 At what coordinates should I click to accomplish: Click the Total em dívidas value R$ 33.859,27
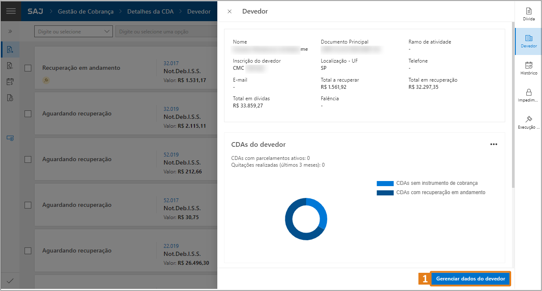click(x=248, y=106)
